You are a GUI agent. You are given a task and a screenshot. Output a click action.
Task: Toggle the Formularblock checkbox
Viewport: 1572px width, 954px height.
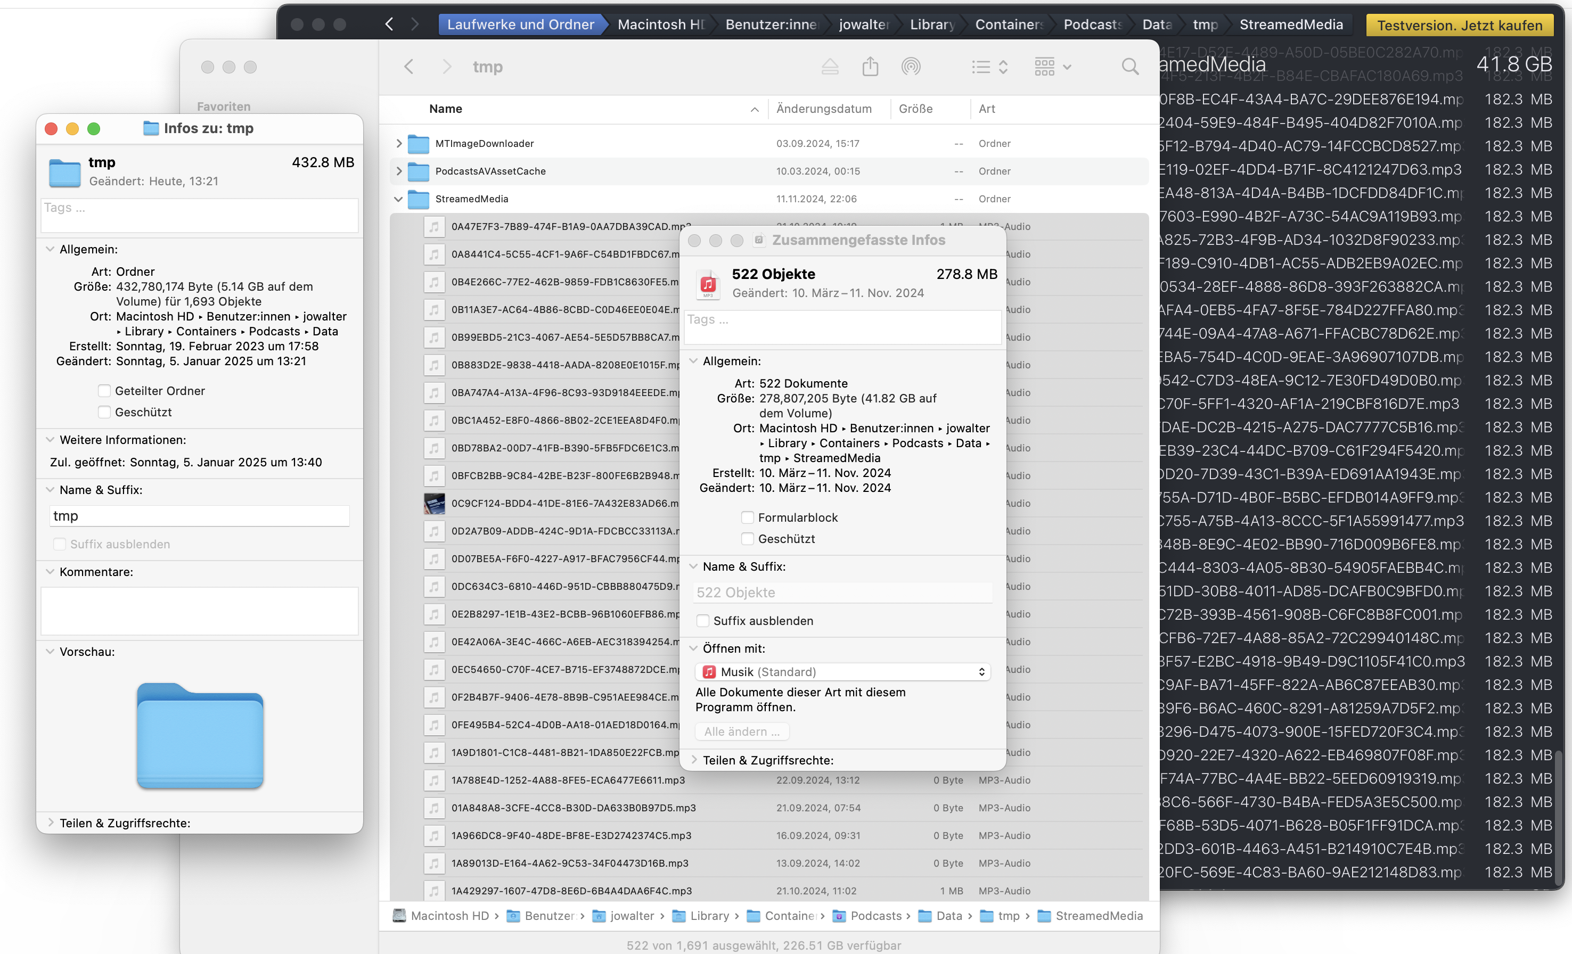point(747,517)
